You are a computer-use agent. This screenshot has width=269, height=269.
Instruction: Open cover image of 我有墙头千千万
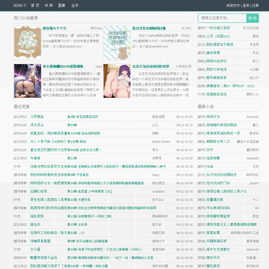28,43
